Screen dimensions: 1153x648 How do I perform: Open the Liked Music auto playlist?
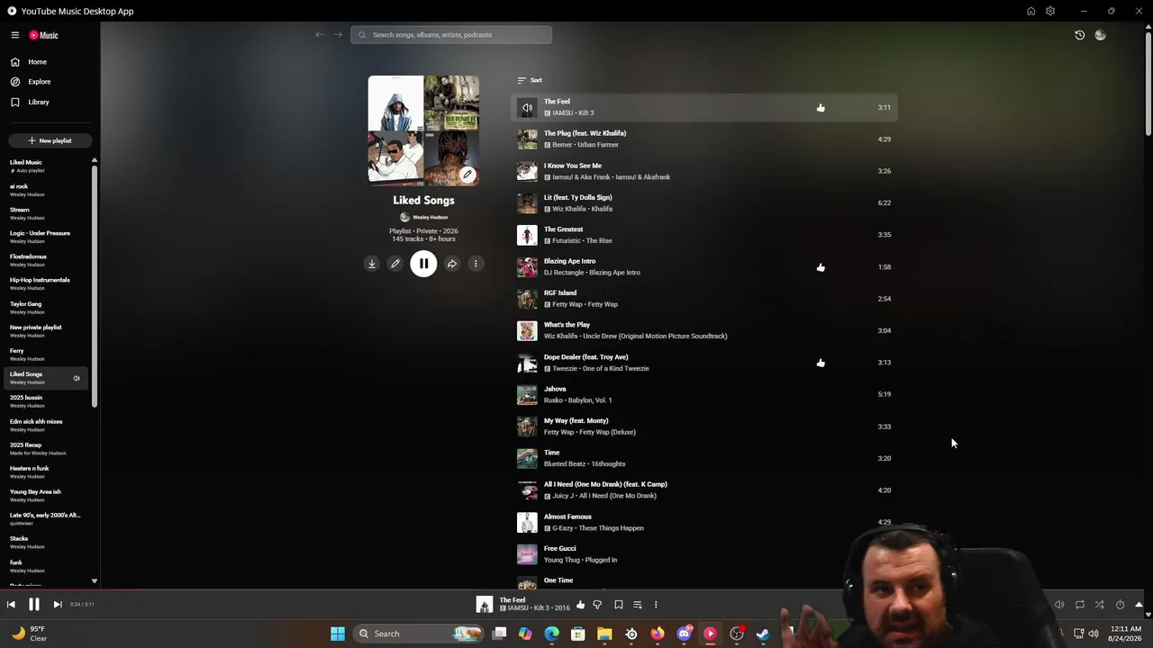[x=45, y=166]
